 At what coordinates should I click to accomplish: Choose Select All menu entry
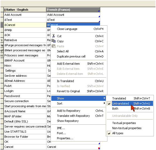[x=79, y=51]
